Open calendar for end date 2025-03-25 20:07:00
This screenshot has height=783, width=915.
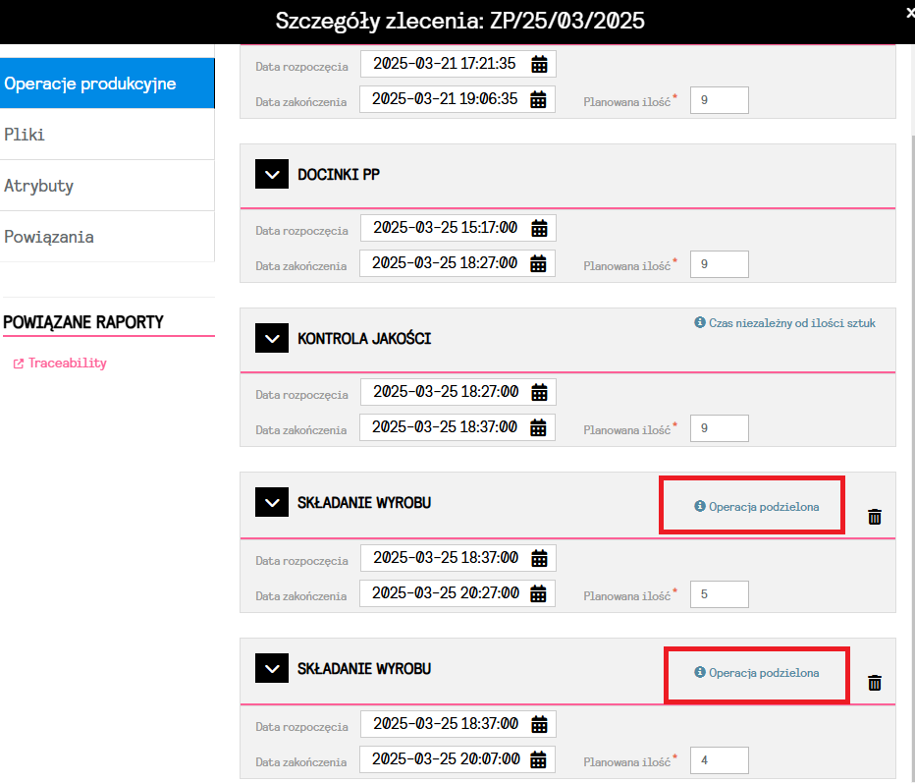click(538, 759)
